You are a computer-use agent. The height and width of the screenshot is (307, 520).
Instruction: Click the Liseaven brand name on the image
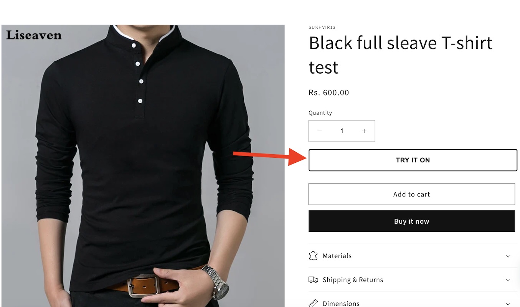(33, 35)
